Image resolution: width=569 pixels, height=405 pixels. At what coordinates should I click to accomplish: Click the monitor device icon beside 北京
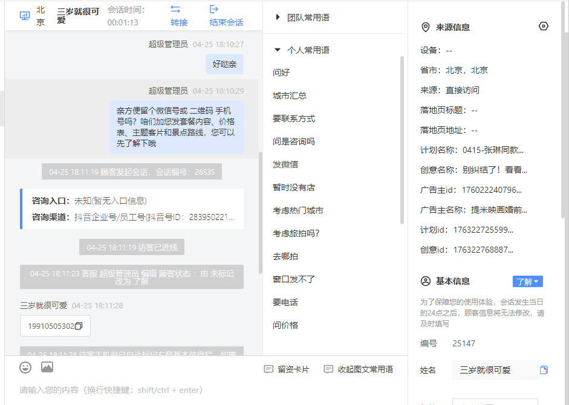click(x=25, y=16)
